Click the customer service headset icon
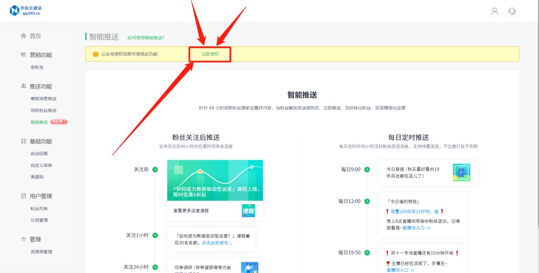Image resolution: width=539 pixels, height=273 pixels. click(512, 11)
